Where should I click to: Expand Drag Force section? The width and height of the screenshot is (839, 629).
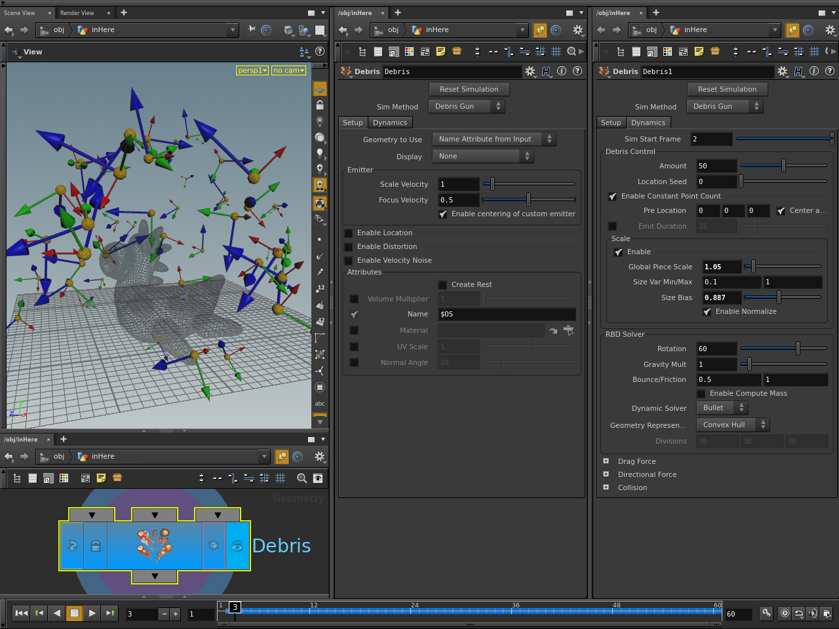pyautogui.click(x=606, y=461)
